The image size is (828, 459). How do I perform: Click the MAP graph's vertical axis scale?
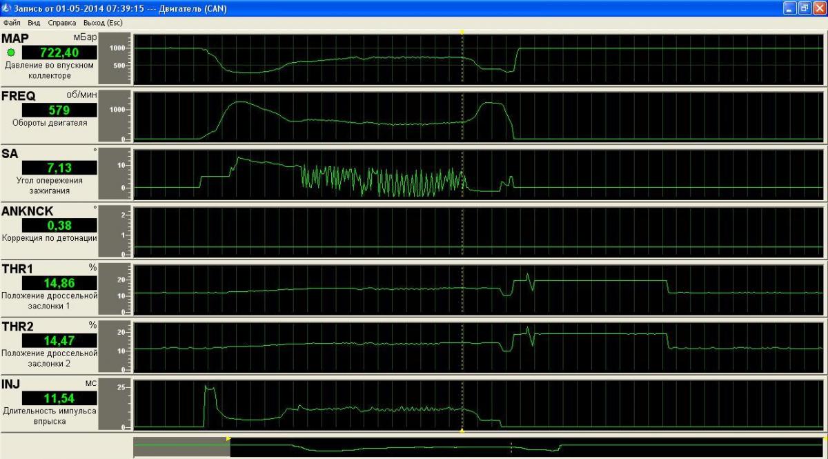[x=115, y=59]
